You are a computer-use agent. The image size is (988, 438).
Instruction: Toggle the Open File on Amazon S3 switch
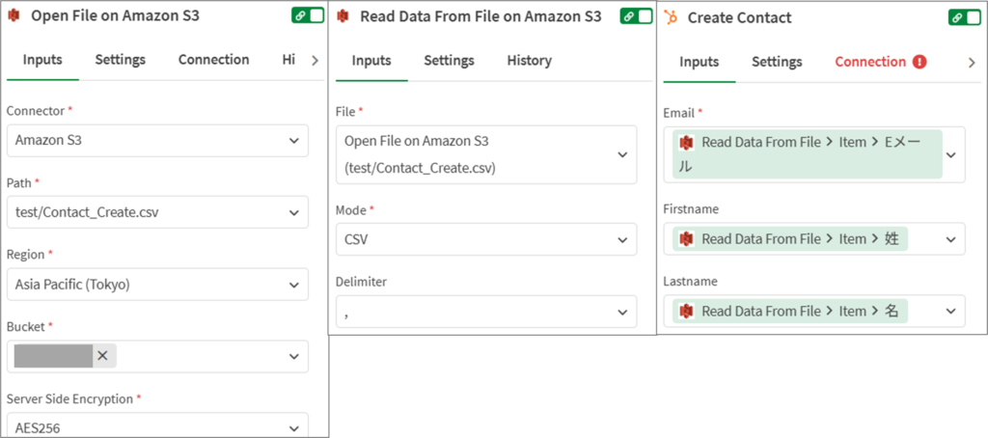click(308, 16)
